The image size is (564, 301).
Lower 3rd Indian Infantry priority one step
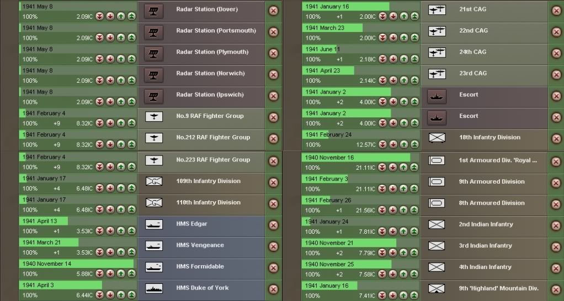[393, 253]
